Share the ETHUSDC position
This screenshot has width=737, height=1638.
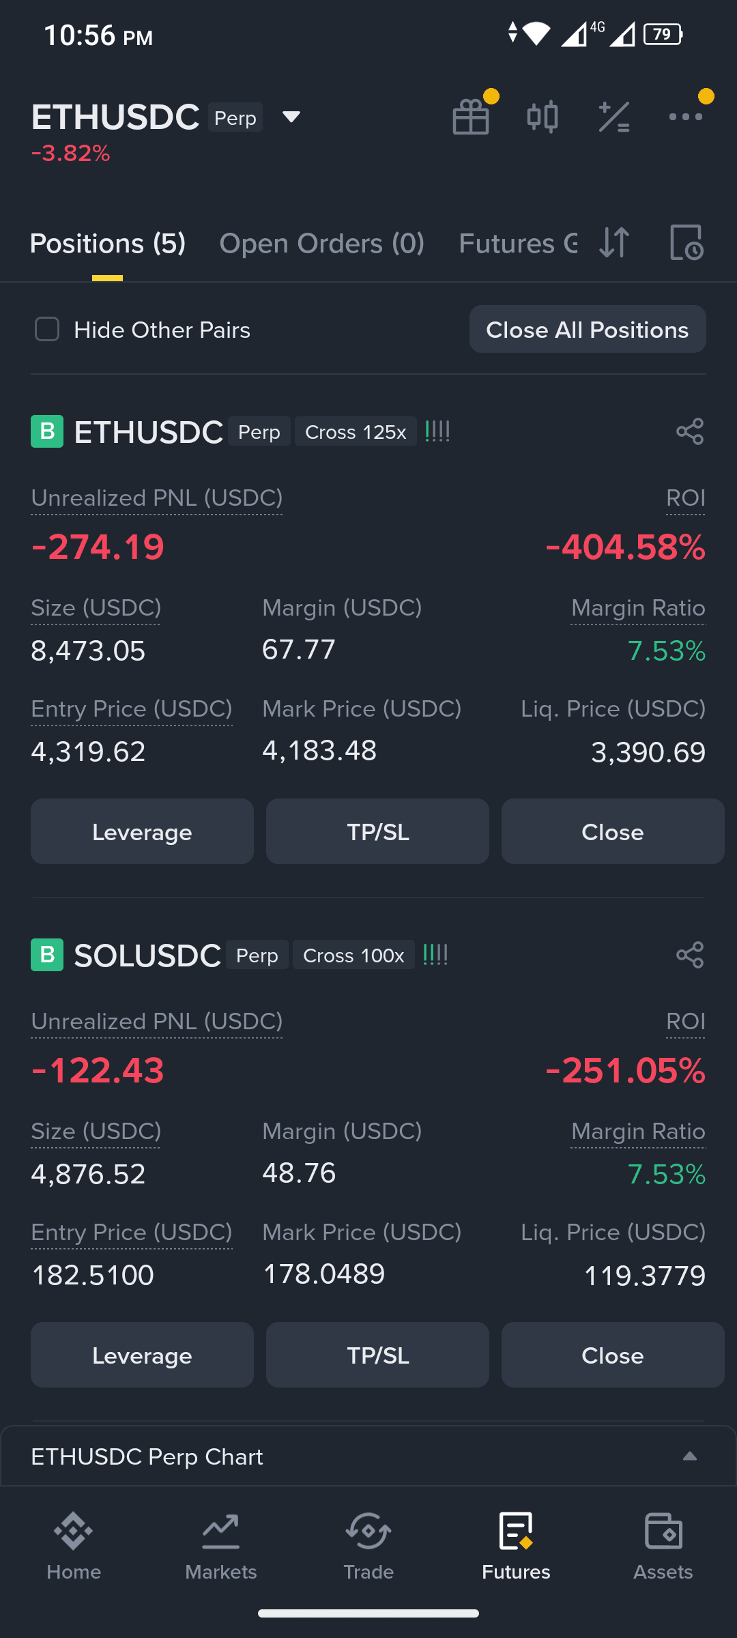(690, 431)
